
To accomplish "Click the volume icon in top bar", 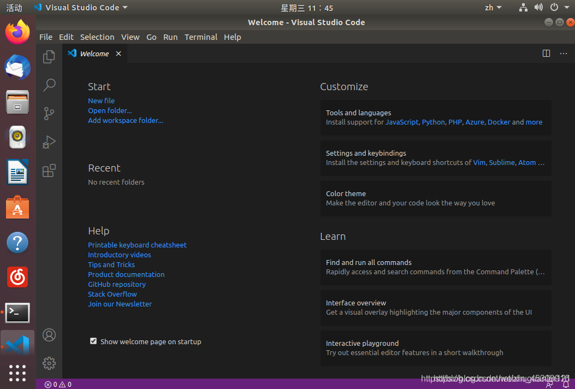I will point(538,7).
